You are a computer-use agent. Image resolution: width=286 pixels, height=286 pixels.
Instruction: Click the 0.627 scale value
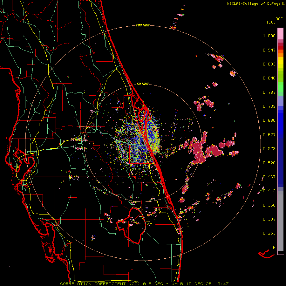[x=269, y=135]
